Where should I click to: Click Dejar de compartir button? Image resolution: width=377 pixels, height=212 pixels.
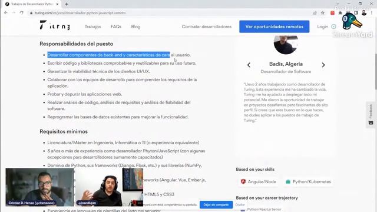point(216,205)
